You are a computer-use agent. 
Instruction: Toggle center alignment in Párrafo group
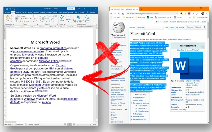coord(43,18)
